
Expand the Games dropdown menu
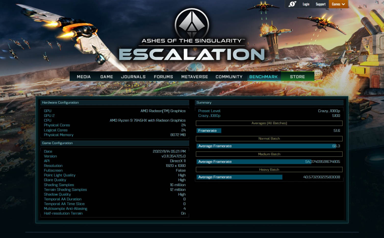click(x=338, y=4)
